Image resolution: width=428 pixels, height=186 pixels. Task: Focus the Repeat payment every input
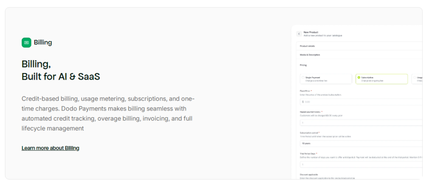[x=359, y=123]
